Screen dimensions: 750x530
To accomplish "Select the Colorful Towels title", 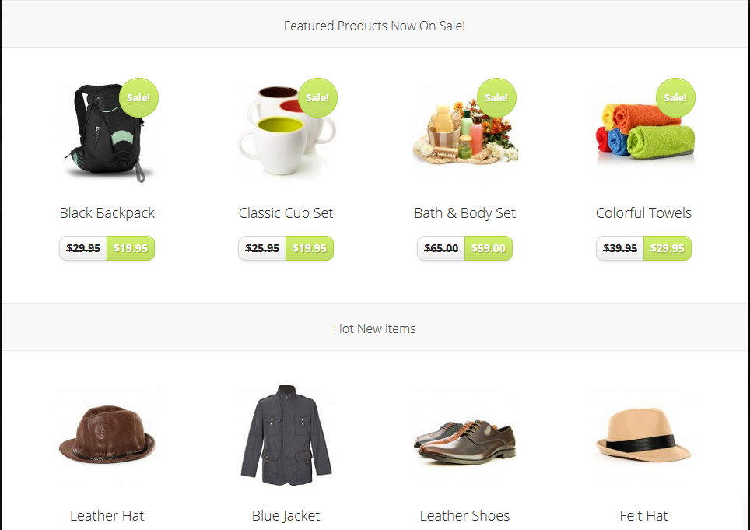I will [644, 213].
